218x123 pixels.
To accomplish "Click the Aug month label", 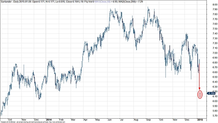I will (x=136, y=120).
